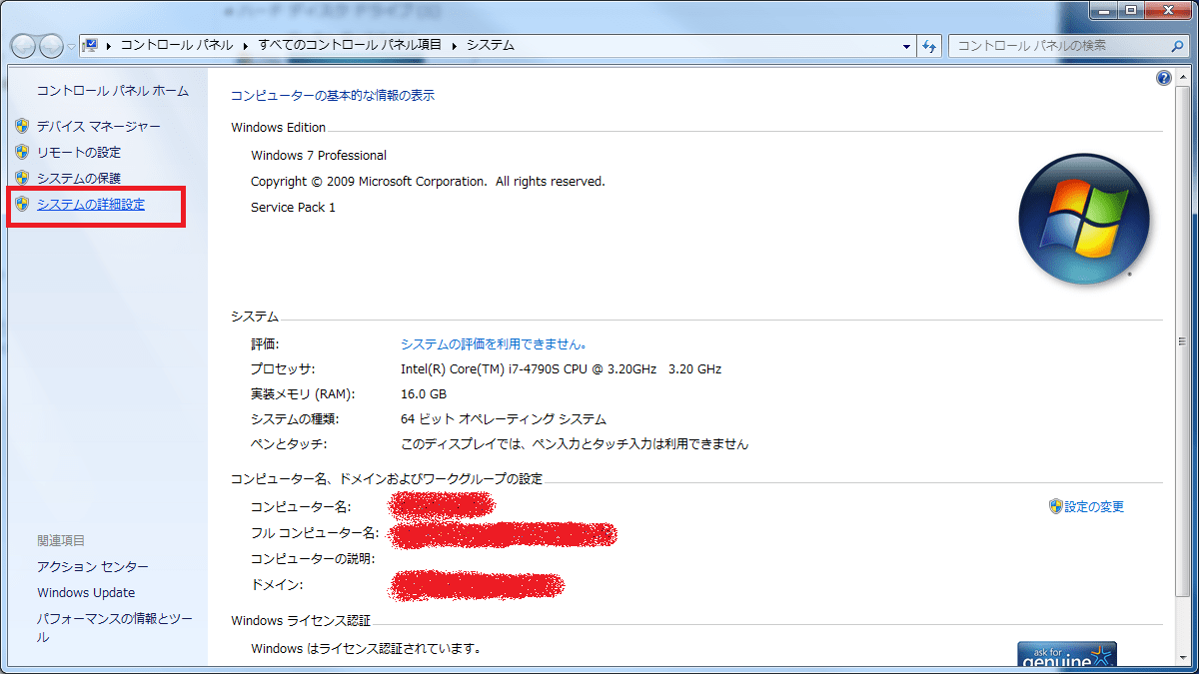Click the refresh button beside address bar

pos(930,46)
